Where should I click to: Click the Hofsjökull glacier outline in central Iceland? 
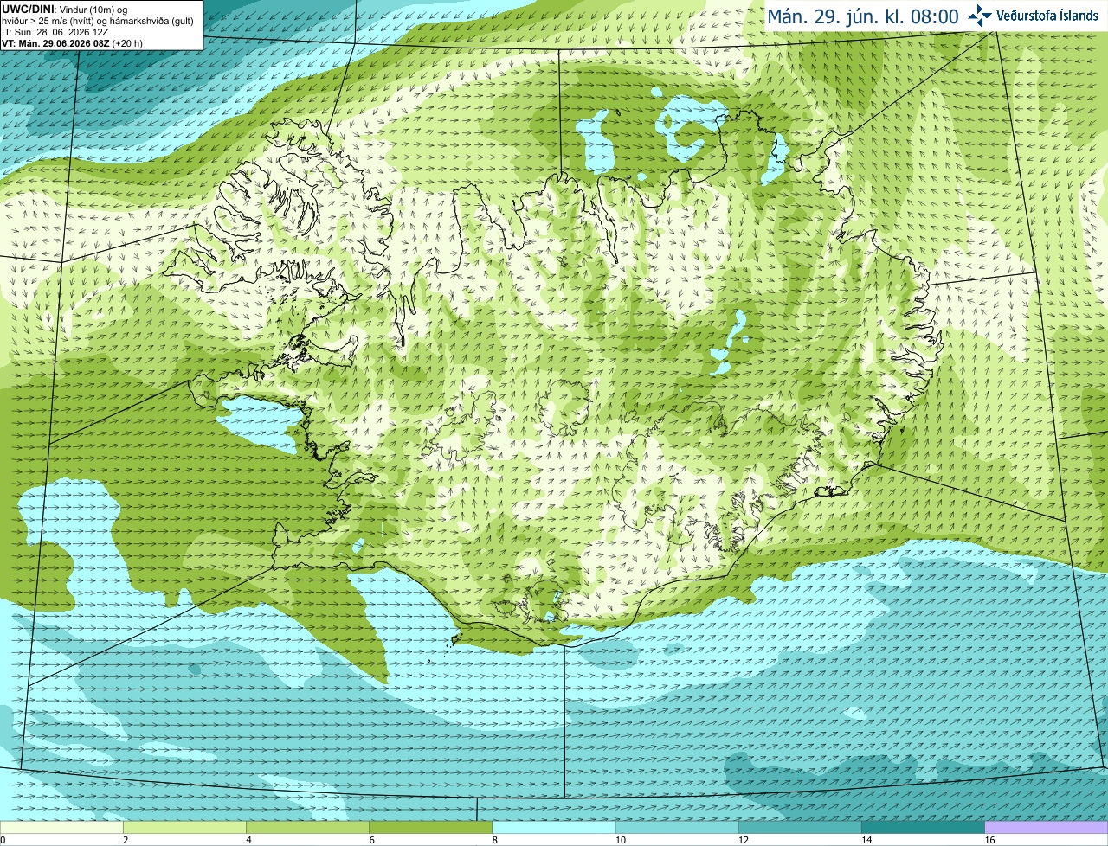coord(566,407)
